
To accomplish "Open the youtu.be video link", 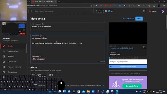I will click(122, 48).
